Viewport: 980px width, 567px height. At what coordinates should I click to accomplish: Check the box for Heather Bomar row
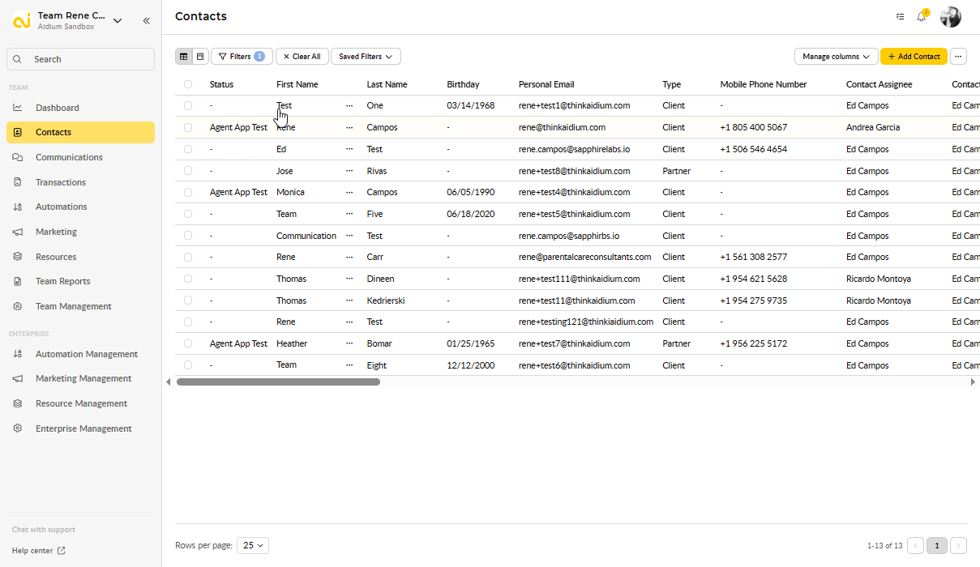[x=188, y=343]
